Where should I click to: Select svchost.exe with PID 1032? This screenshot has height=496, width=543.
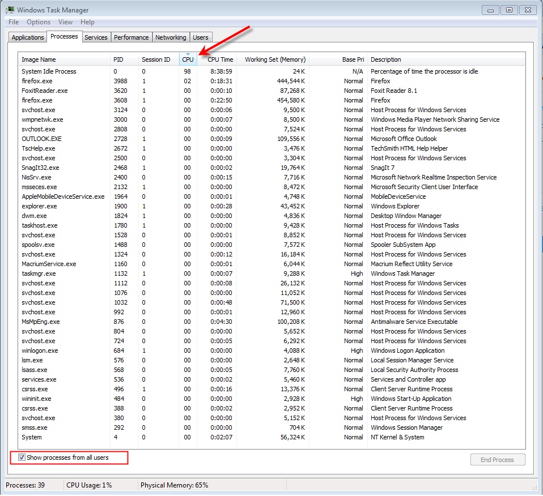pos(272,303)
